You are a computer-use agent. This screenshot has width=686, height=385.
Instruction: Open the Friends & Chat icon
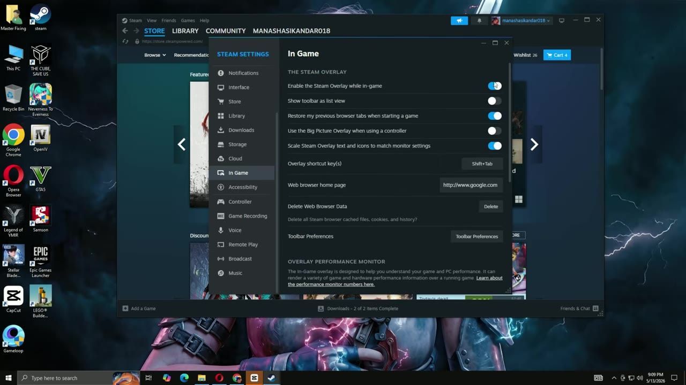coord(595,309)
